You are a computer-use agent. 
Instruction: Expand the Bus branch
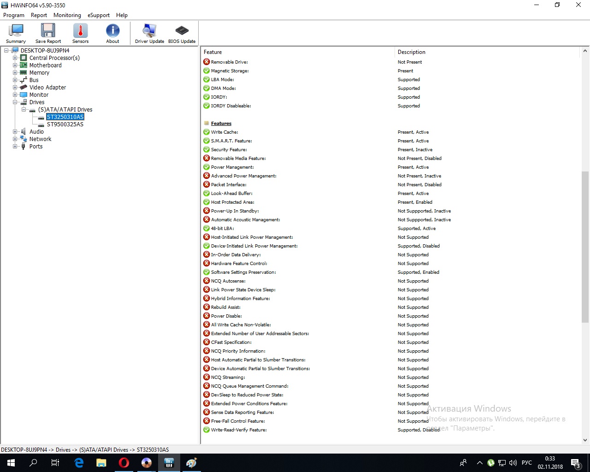pos(15,80)
